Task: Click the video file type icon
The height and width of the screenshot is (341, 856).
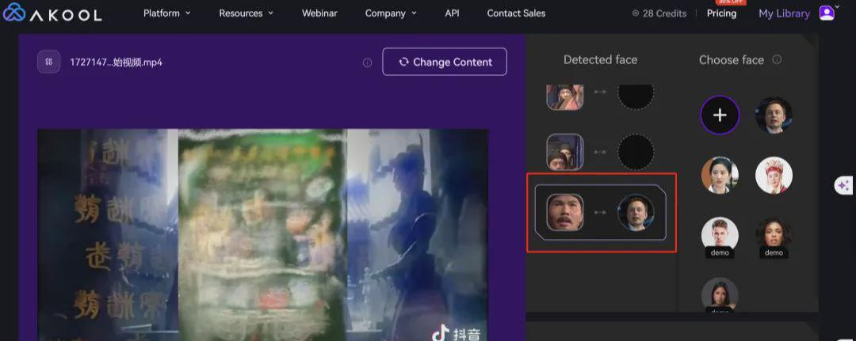Action: 49,62
